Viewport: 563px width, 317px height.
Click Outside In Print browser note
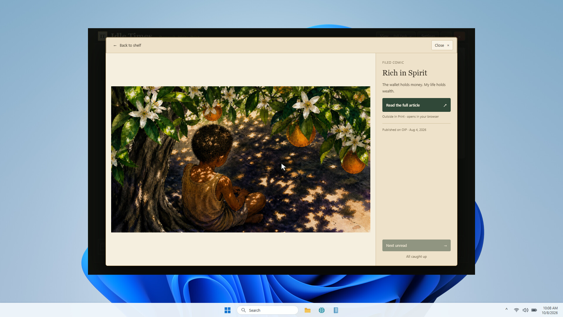point(411,117)
